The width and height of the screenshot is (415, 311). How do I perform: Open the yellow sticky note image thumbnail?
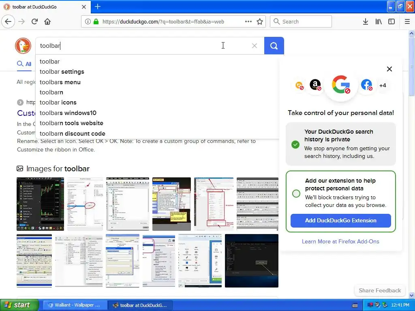[171, 204]
